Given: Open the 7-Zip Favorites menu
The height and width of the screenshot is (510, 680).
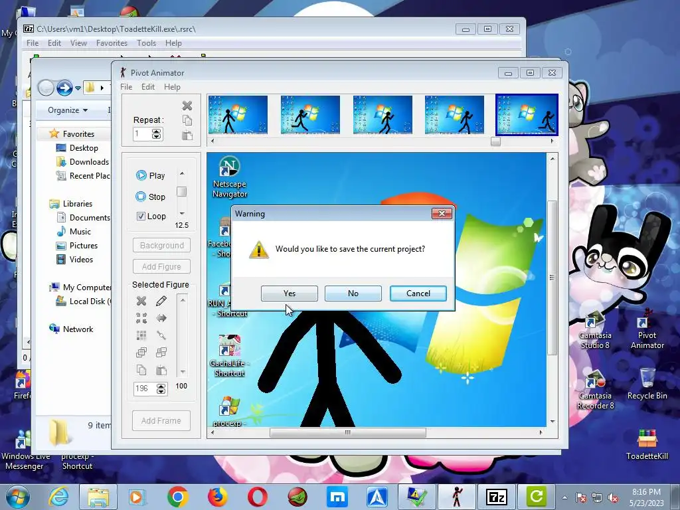Looking at the screenshot, I should (112, 43).
